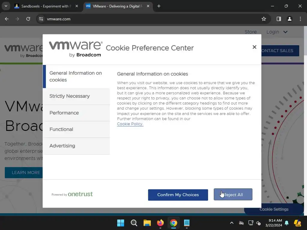The image size is (307, 230).
Task: Click the browser forward arrow
Action: 17,19
